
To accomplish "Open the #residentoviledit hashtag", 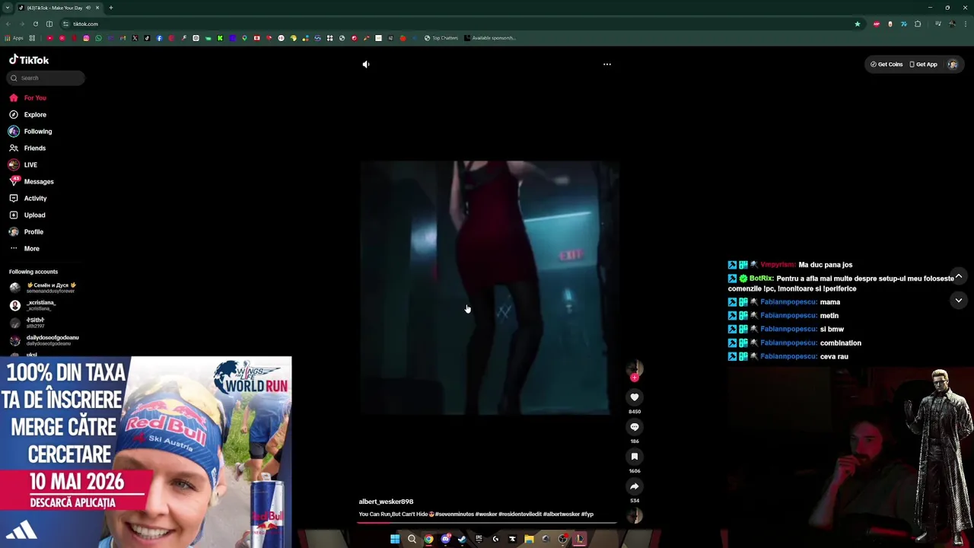I will 520,515.
